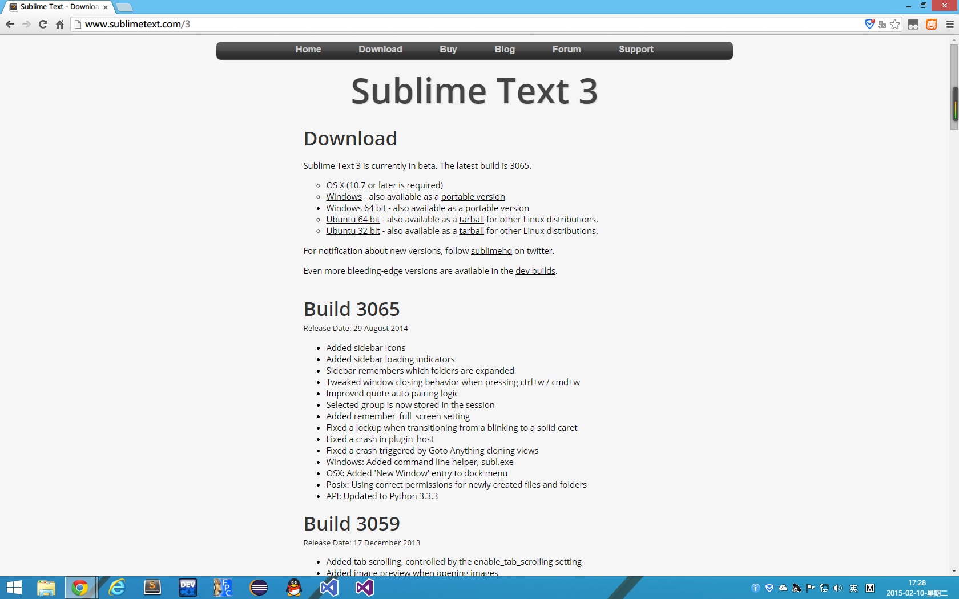Image resolution: width=959 pixels, height=599 pixels.
Task: Open the volume speaker tray icon
Action: pos(838,588)
